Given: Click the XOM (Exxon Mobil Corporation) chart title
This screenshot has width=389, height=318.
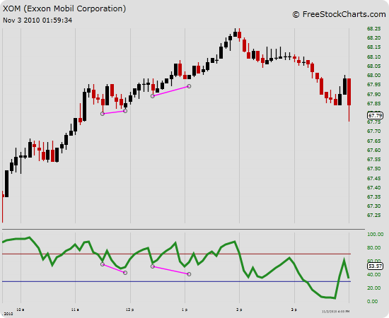Looking at the screenshot, I should (x=64, y=8).
